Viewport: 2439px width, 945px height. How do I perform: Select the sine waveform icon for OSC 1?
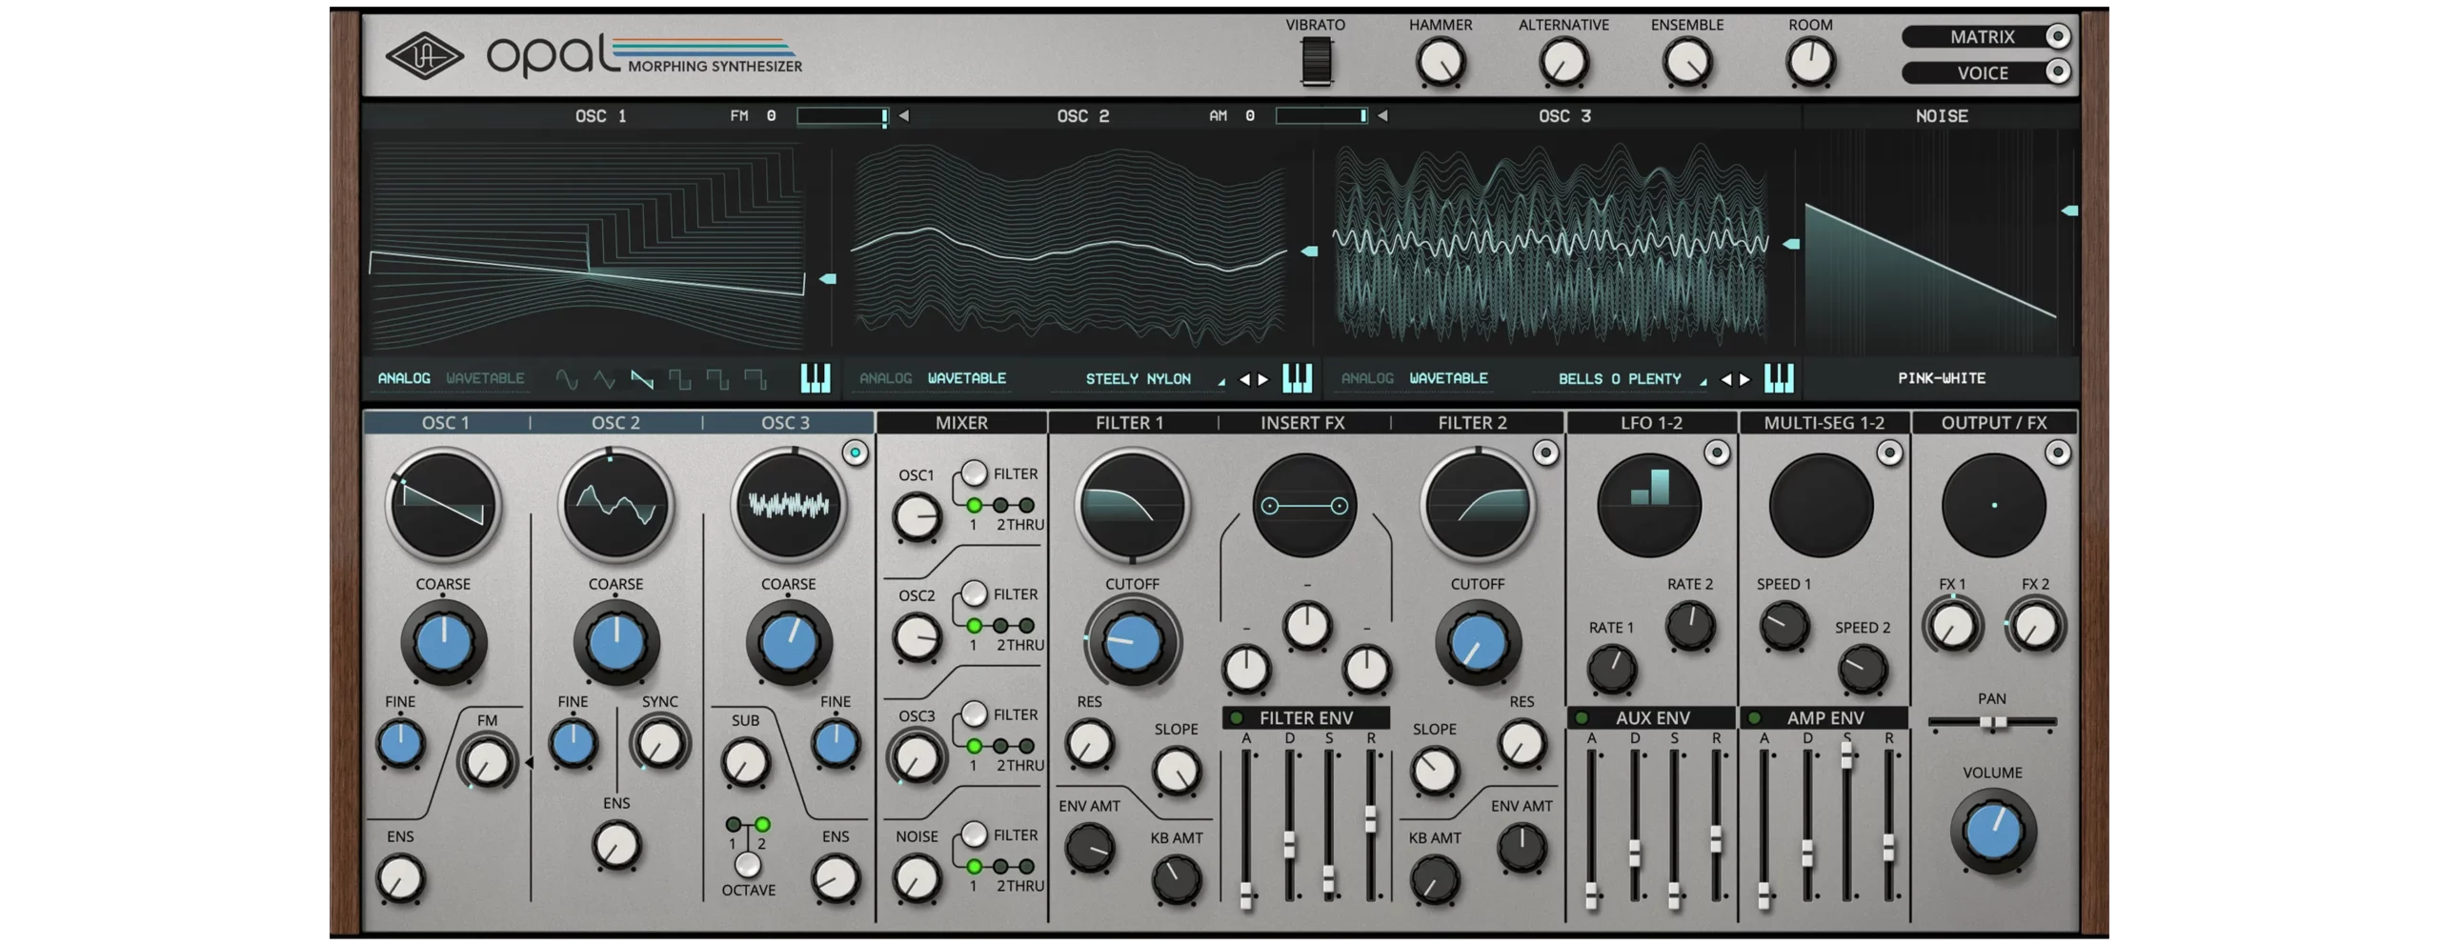(567, 380)
